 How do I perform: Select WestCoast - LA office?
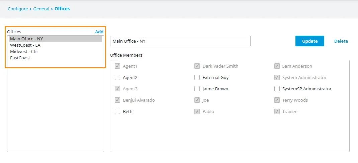point(56,45)
